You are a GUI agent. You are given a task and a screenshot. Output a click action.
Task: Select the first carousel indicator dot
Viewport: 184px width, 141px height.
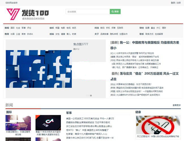tap(87, 96)
